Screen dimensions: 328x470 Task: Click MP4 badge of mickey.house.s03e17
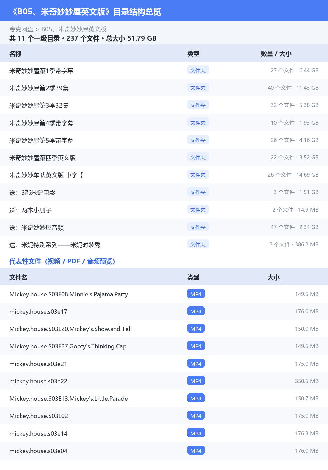[196, 311]
